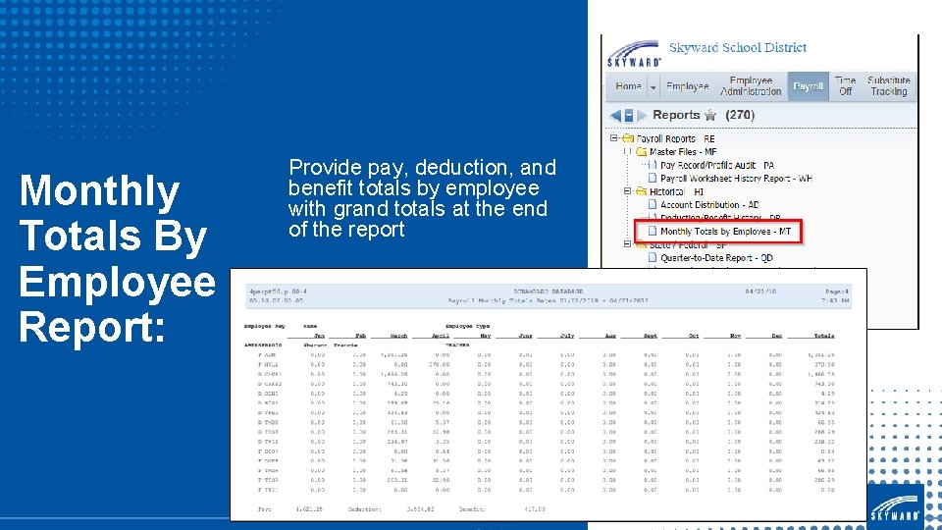The image size is (942, 530).
Task: Click the Payroll Monthly Totals report preview
Action: point(549,395)
